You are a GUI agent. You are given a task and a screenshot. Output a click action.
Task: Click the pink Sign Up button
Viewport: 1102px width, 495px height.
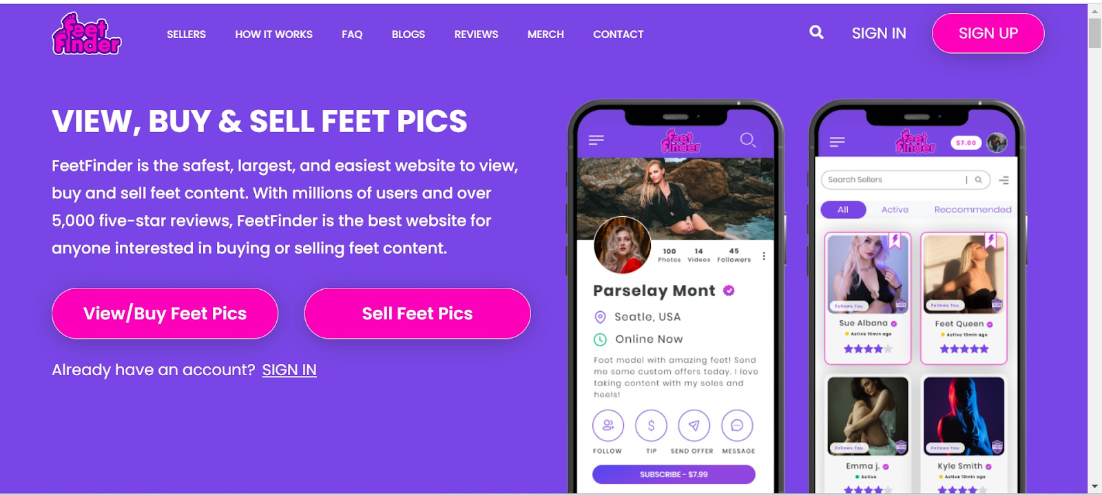988,33
